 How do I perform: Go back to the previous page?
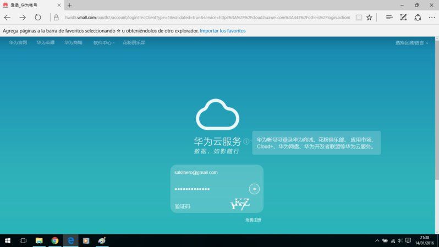[7, 18]
